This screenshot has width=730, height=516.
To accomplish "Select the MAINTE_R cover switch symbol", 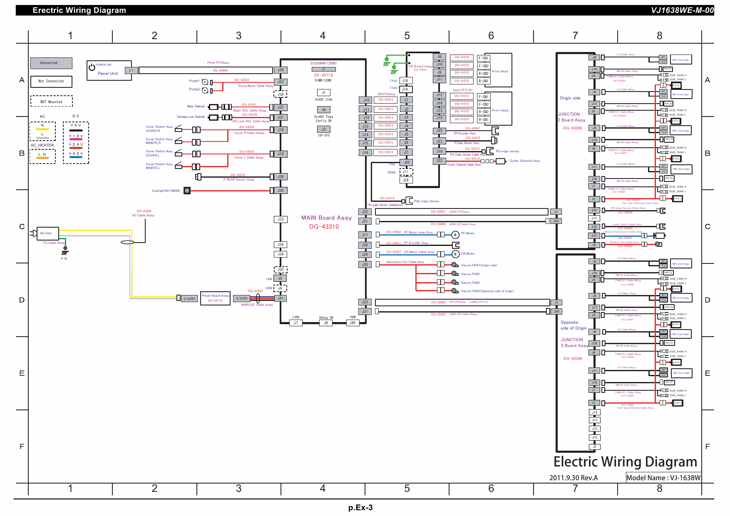I will [x=179, y=141].
